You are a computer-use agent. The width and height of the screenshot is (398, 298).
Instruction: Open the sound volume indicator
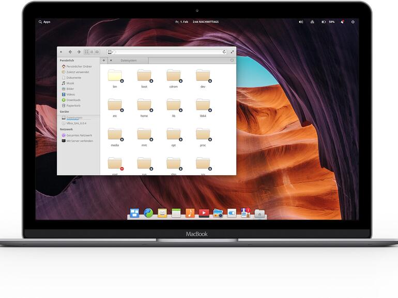coord(301,22)
